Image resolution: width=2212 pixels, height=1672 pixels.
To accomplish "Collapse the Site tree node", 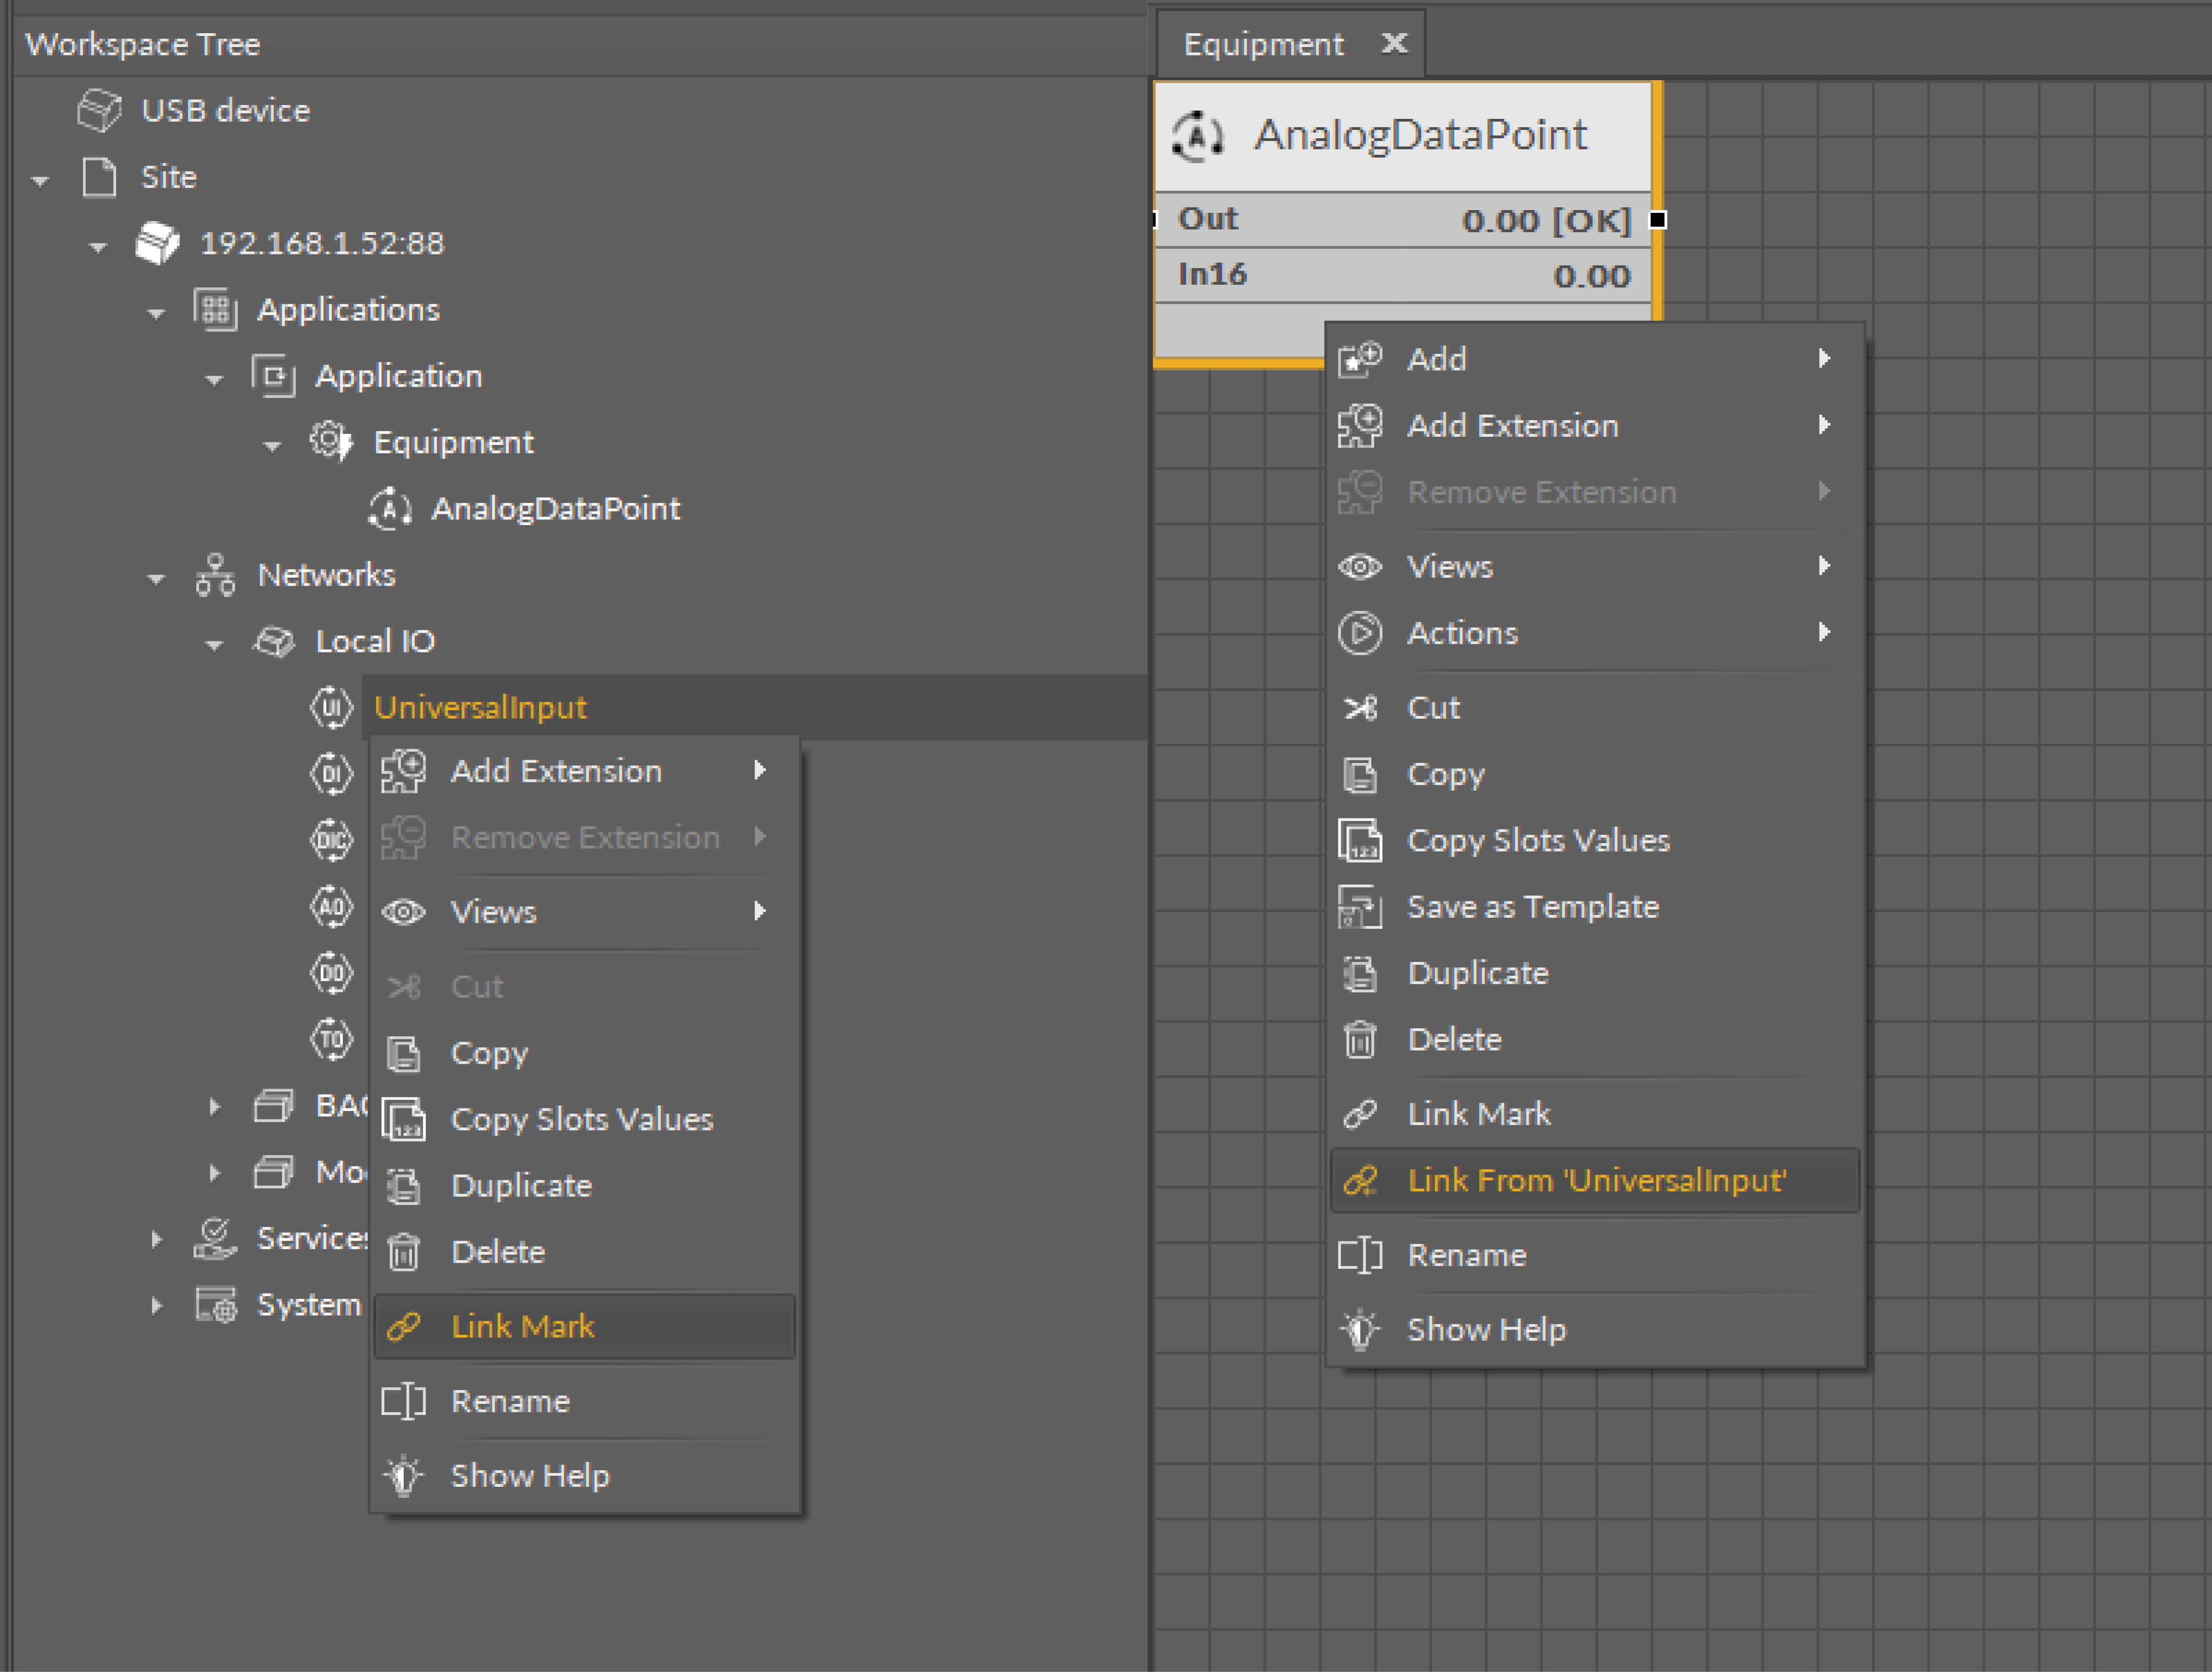I will [x=41, y=181].
